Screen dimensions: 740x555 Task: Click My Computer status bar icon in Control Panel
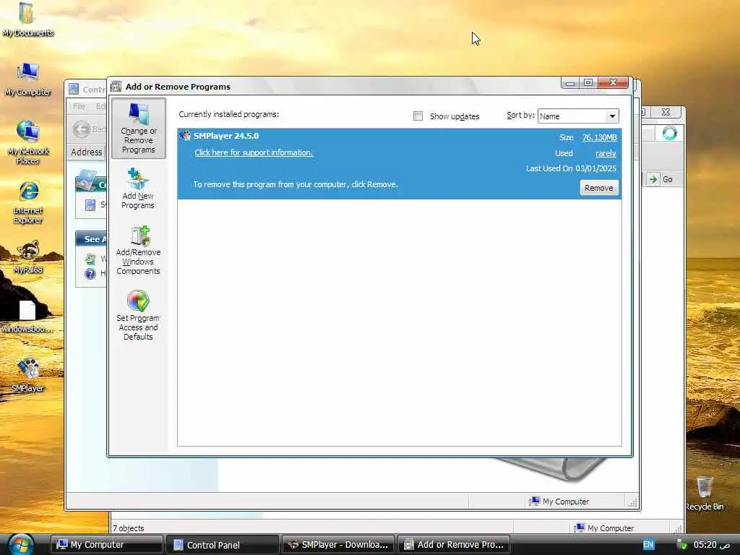(534, 502)
